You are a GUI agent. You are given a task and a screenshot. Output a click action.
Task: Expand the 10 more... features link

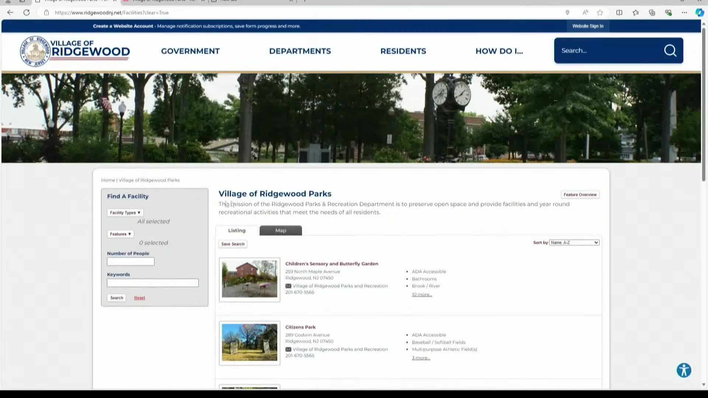[422, 294]
